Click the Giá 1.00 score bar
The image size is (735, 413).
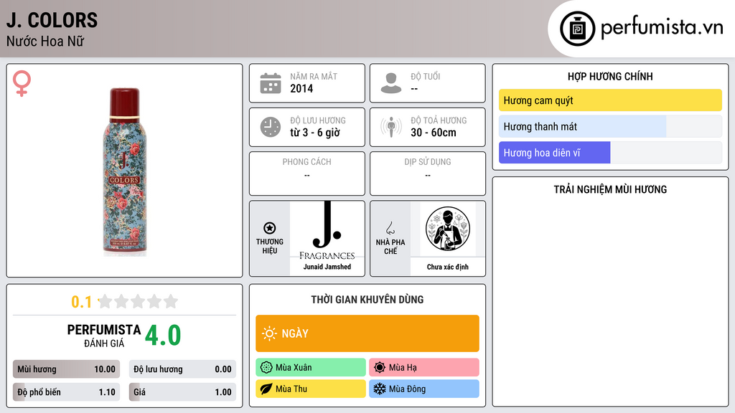coord(182,392)
